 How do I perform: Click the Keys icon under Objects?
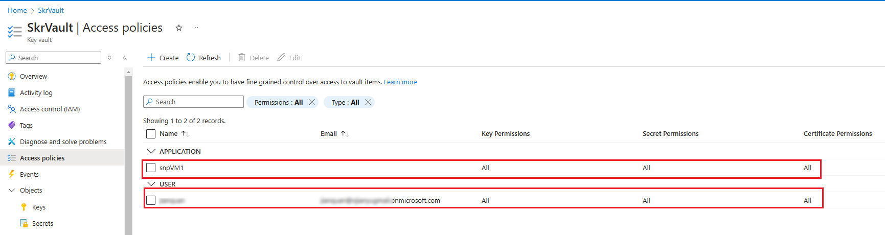click(x=24, y=207)
